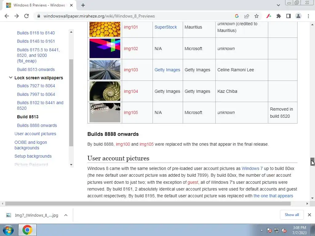Go to Setup backgrounds section
Screen dimensions: 315x236
coord(33,156)
